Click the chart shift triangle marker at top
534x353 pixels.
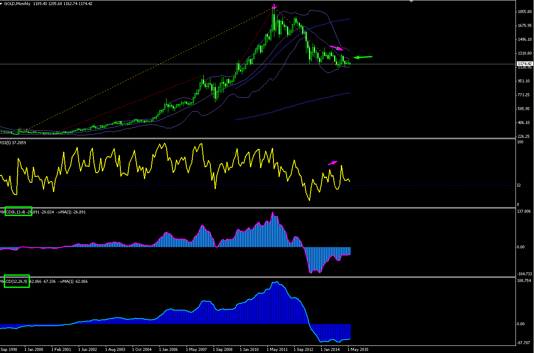coord(411,1)
